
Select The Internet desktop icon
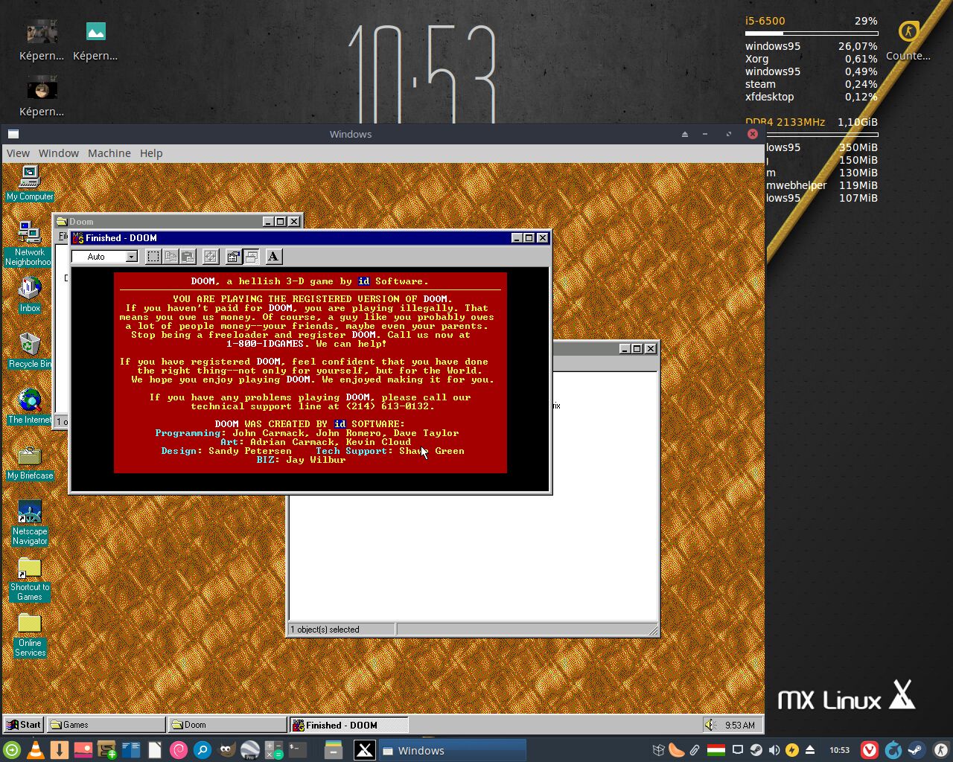(x=30, y=406)
